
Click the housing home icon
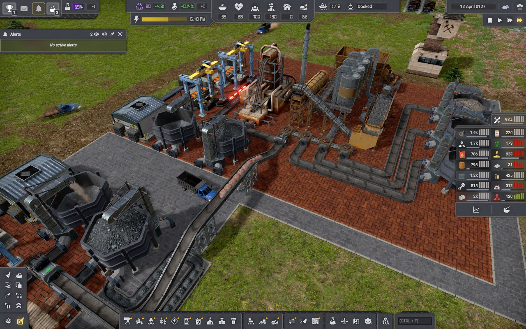coord(287,7)
